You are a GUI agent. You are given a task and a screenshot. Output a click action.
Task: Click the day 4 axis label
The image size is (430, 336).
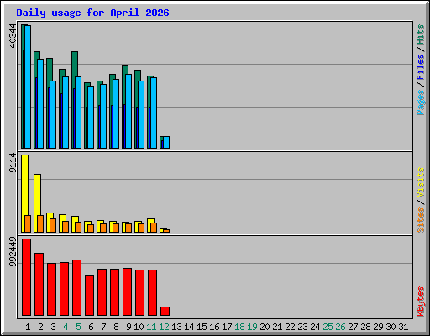tap(66, 327)
